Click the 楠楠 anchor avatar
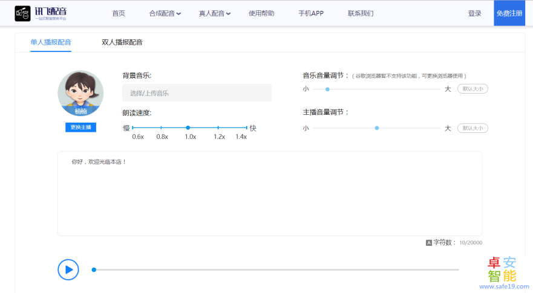This screenshot has height=293, width=533. tap(80, 92)
